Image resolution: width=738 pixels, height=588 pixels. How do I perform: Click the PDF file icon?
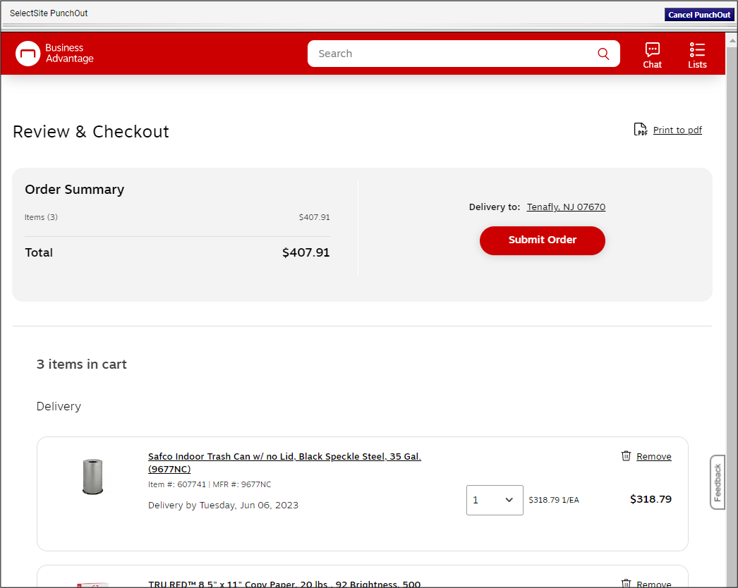pyautogui.click(x=640, y=129)
